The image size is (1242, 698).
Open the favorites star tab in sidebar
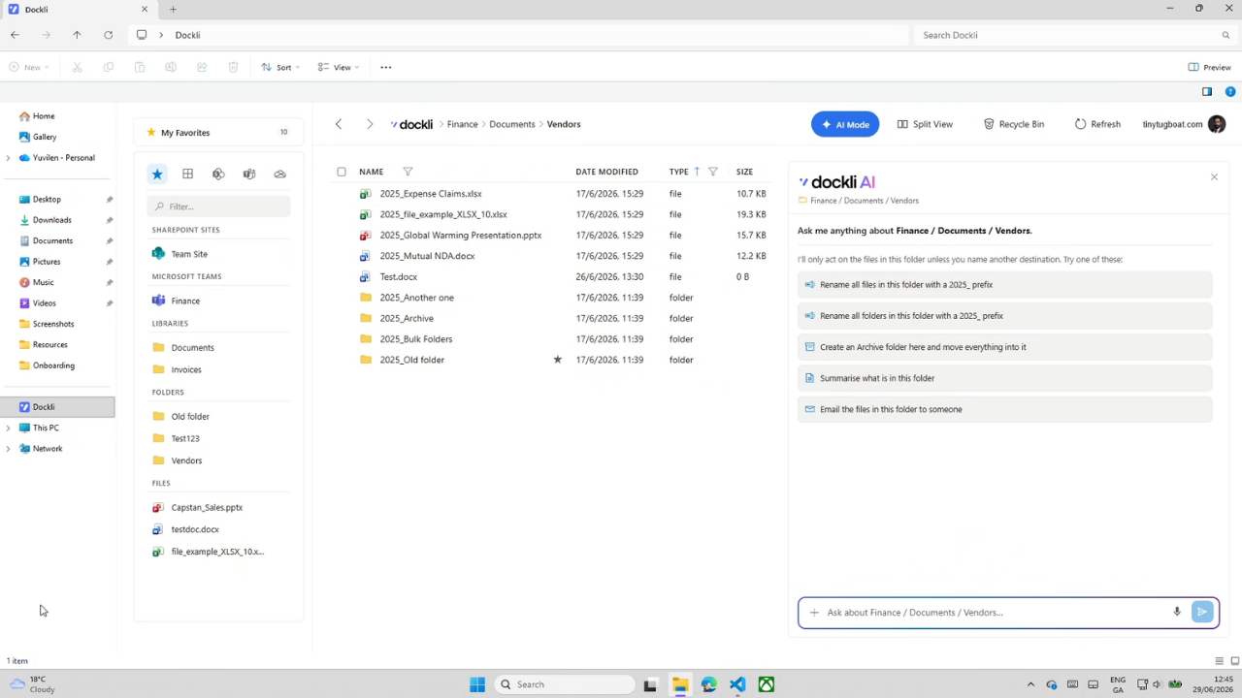point(157,174)
